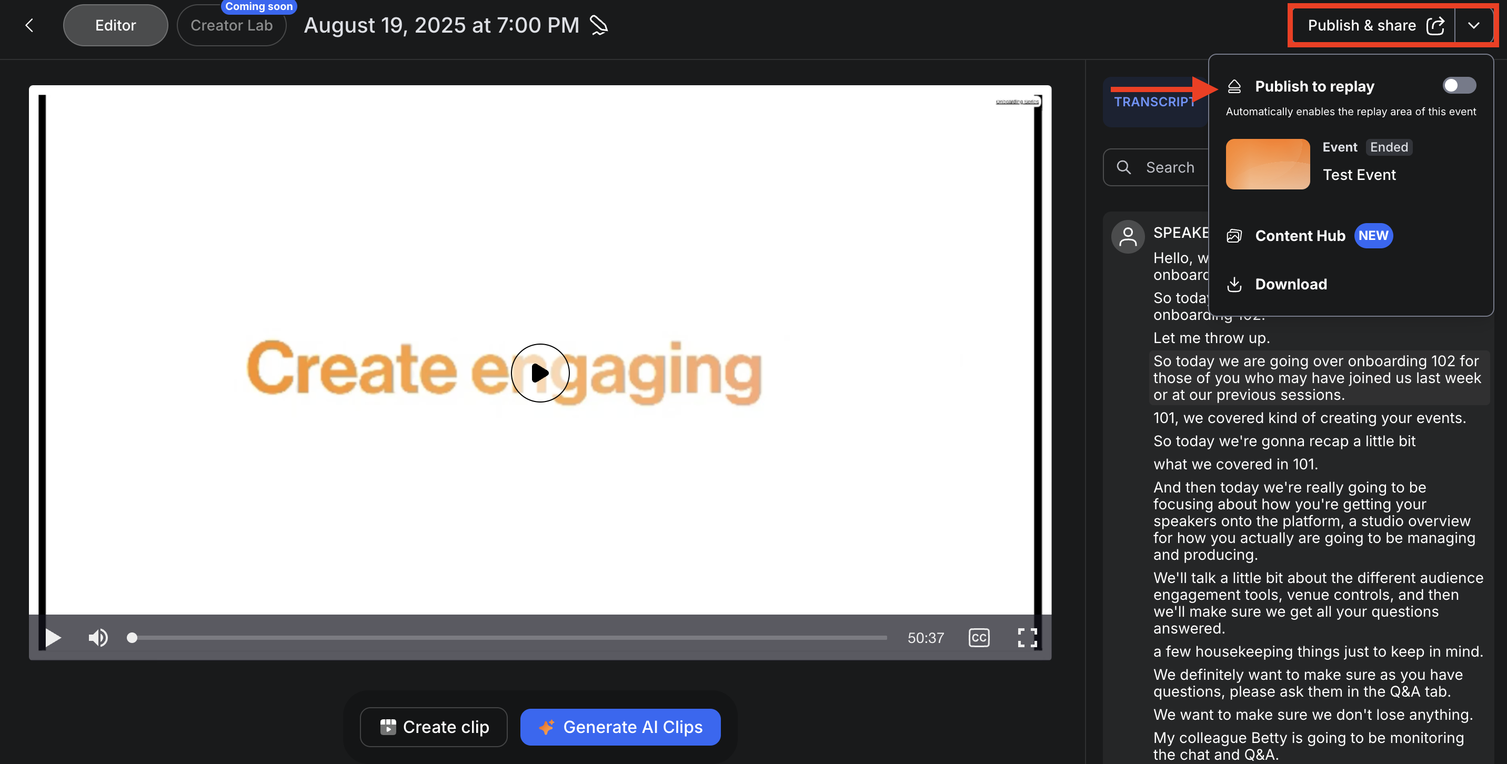Click Generate AI Clips button
Image resolution: width=1507 pixels, height=764 pixels.
point(620,727)
